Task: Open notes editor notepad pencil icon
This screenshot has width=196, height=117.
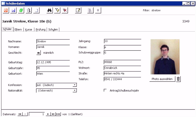Action: point(78,10)
